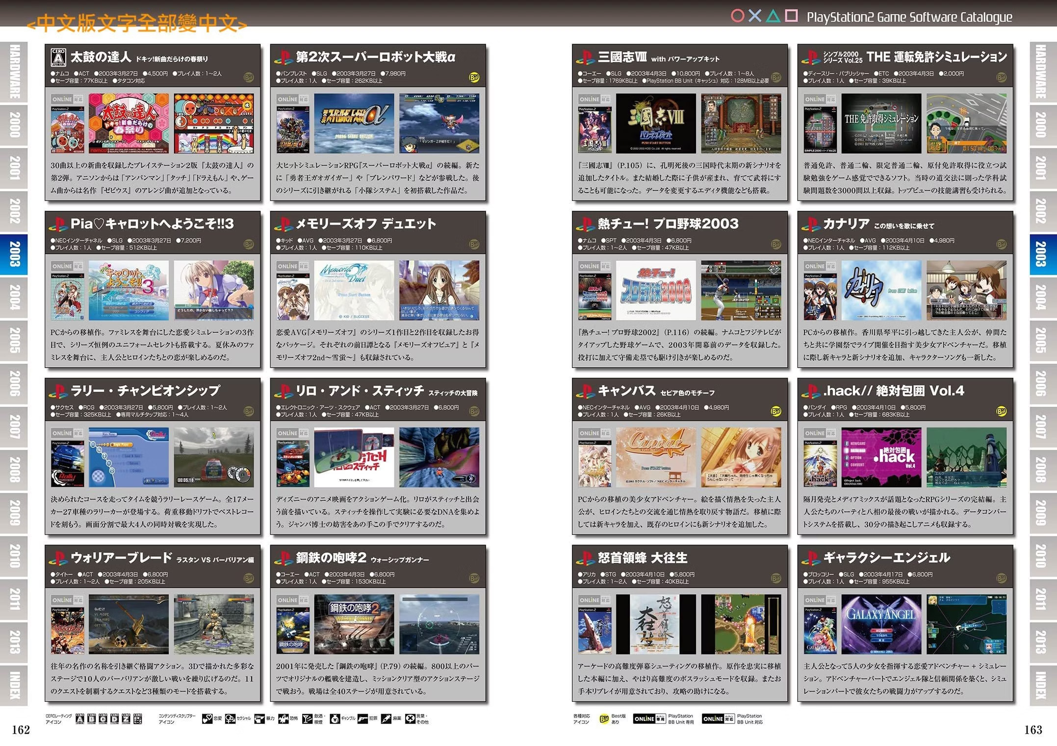Click the blue cross PlayStation symbol in header
The height and width of the screenshot is (746, 1057).
click(x=755, y=16)
